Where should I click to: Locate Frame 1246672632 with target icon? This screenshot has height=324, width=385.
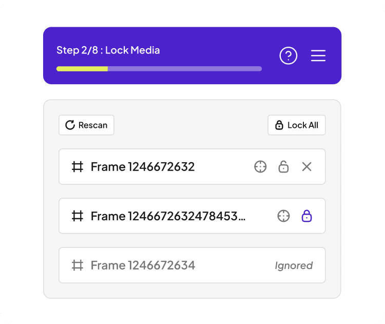pyautogui.click(x=260, y=167)
